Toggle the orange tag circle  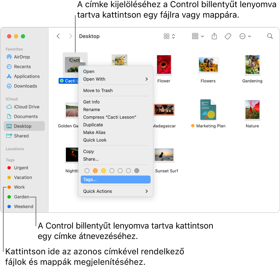[95, 171]
